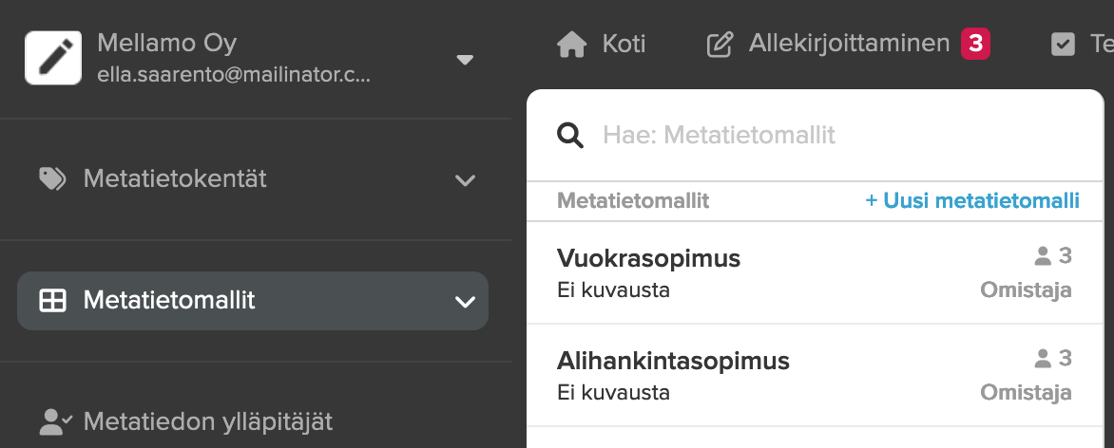Viewport: 1114px width, 448px height.
Task: Expand the Metatietokentät section chevron
Action: pyautogui.click(x=466, y=180)
